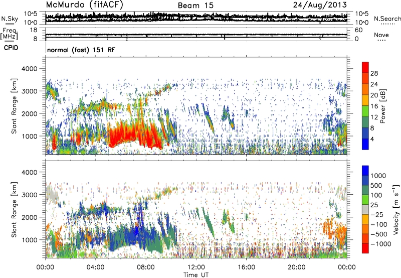The width and height of the screenshot is (401, 278).
Task: Click the 10^5 label on the right noise axis
Action: point(362,14)
